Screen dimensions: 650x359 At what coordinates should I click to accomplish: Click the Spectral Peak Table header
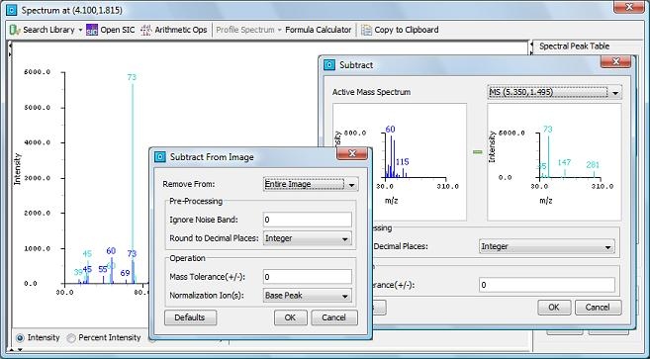pos(574,46)
